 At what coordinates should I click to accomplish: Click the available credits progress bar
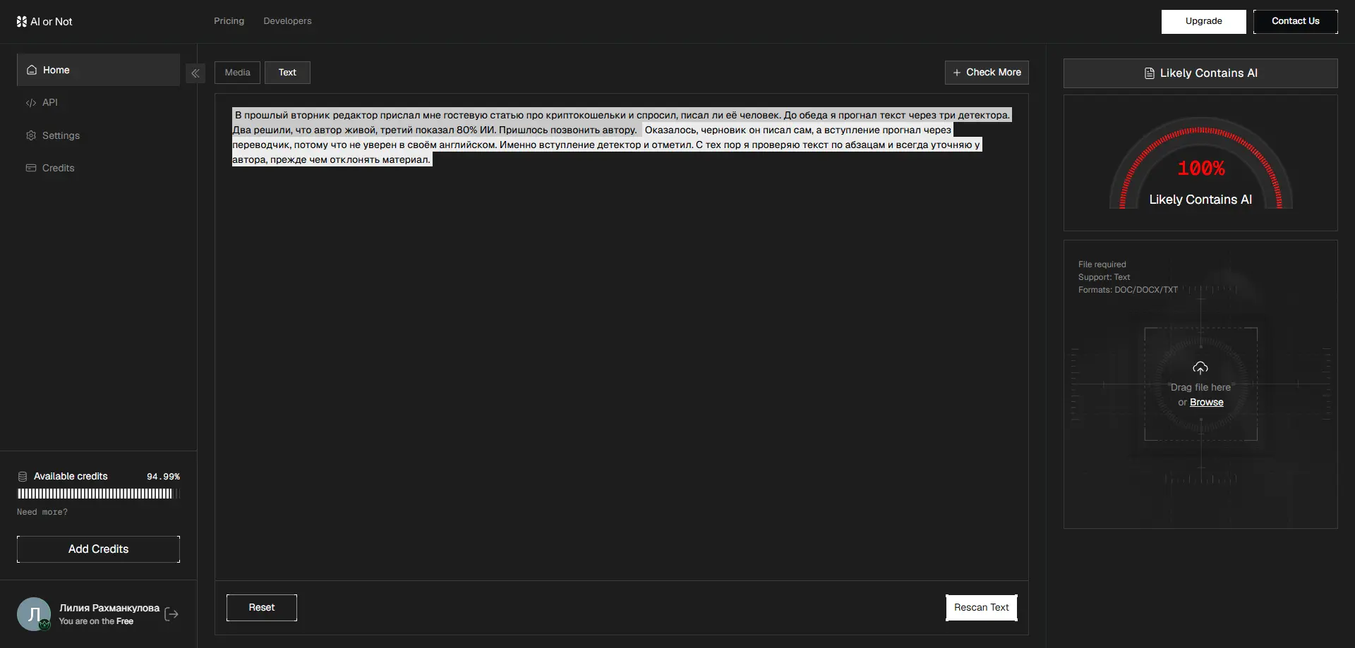pos(98,494)
